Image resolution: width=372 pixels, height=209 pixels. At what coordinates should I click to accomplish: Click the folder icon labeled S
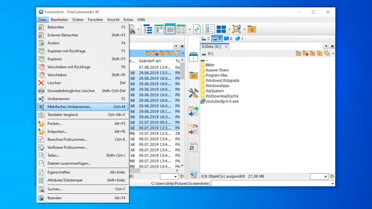coord(252,29)
